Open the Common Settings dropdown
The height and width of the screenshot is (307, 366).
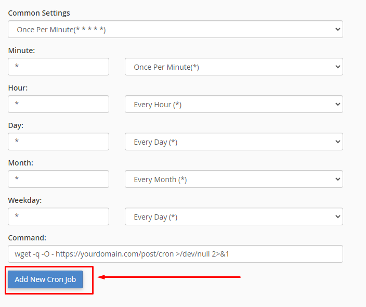(x=175, y=30)
